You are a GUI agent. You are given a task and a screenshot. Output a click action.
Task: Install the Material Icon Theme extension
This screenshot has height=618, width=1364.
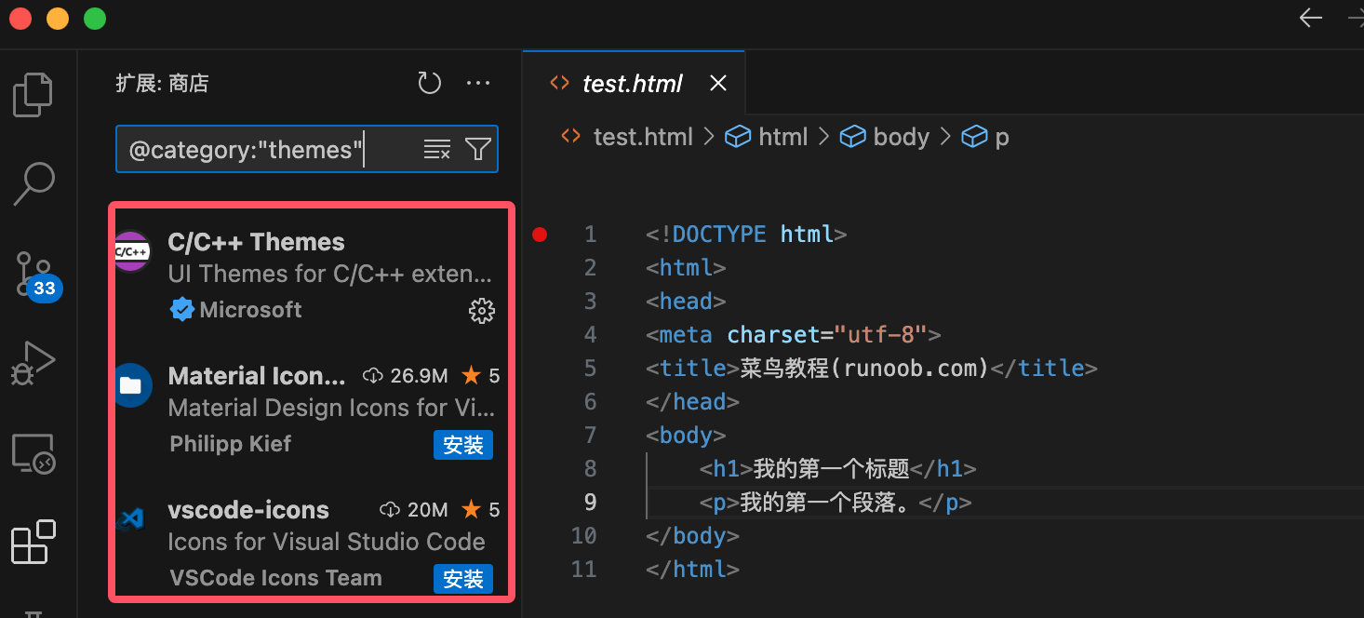point(463,445)
